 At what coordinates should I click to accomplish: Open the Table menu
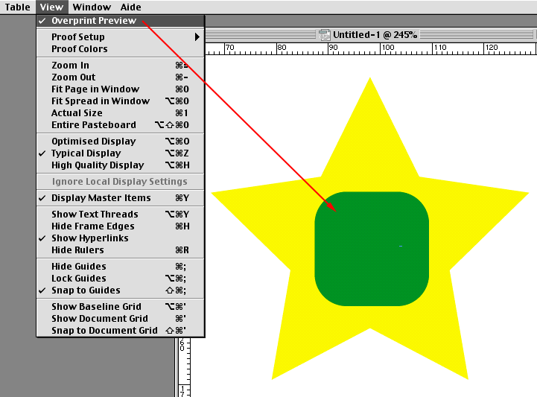point(17,7)
